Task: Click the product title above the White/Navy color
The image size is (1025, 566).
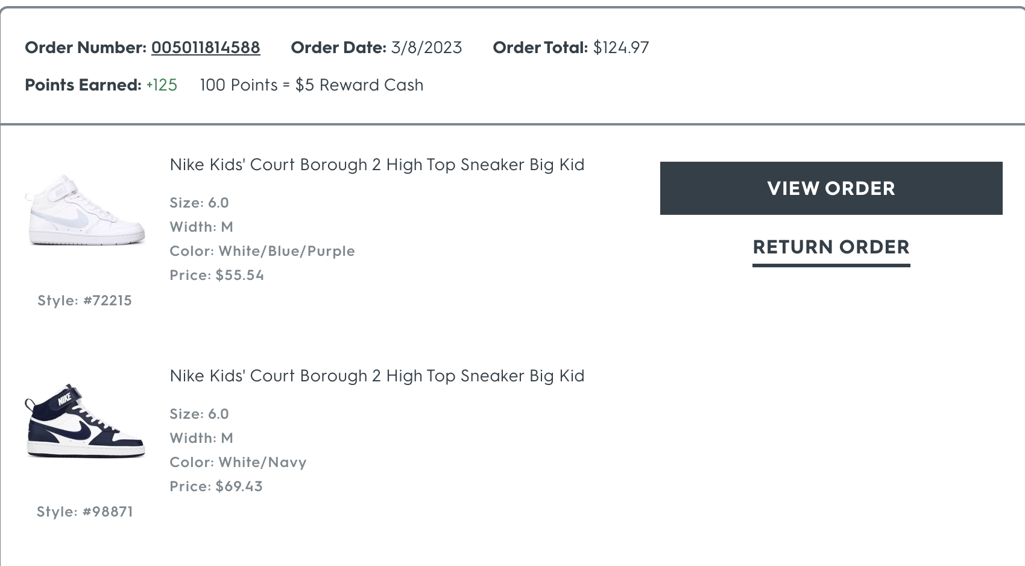Action: tap(377, 376)
